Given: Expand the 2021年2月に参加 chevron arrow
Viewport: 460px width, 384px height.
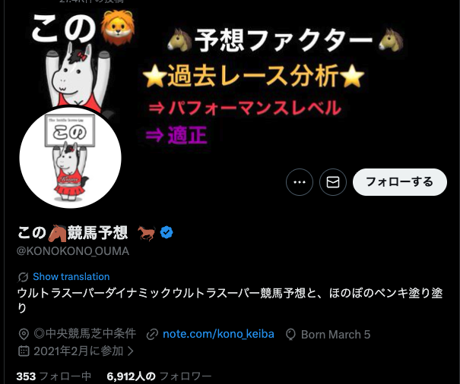Looking at the screenshot, I should tap(131, 351).
